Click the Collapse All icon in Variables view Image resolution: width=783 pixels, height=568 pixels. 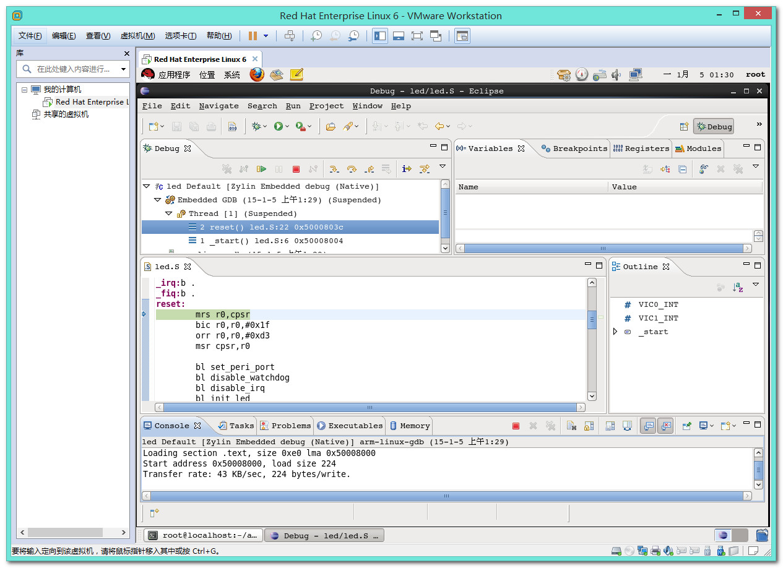click(x=682, y=168)
